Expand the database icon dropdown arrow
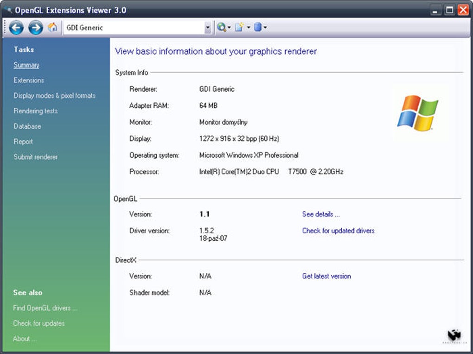The image size is (473, 354). pyautogui.click(x=265, y=27)
